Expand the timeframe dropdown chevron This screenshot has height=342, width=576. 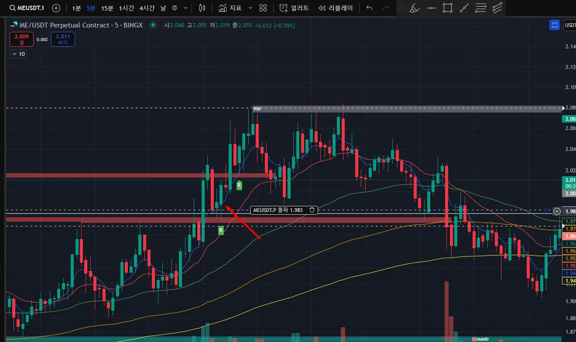[186, 8]
